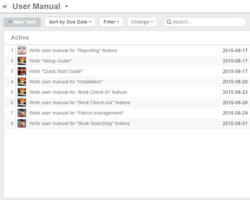250x200 pixels.
Task: Click due date 2015-08-20
Action: point(235,82)
